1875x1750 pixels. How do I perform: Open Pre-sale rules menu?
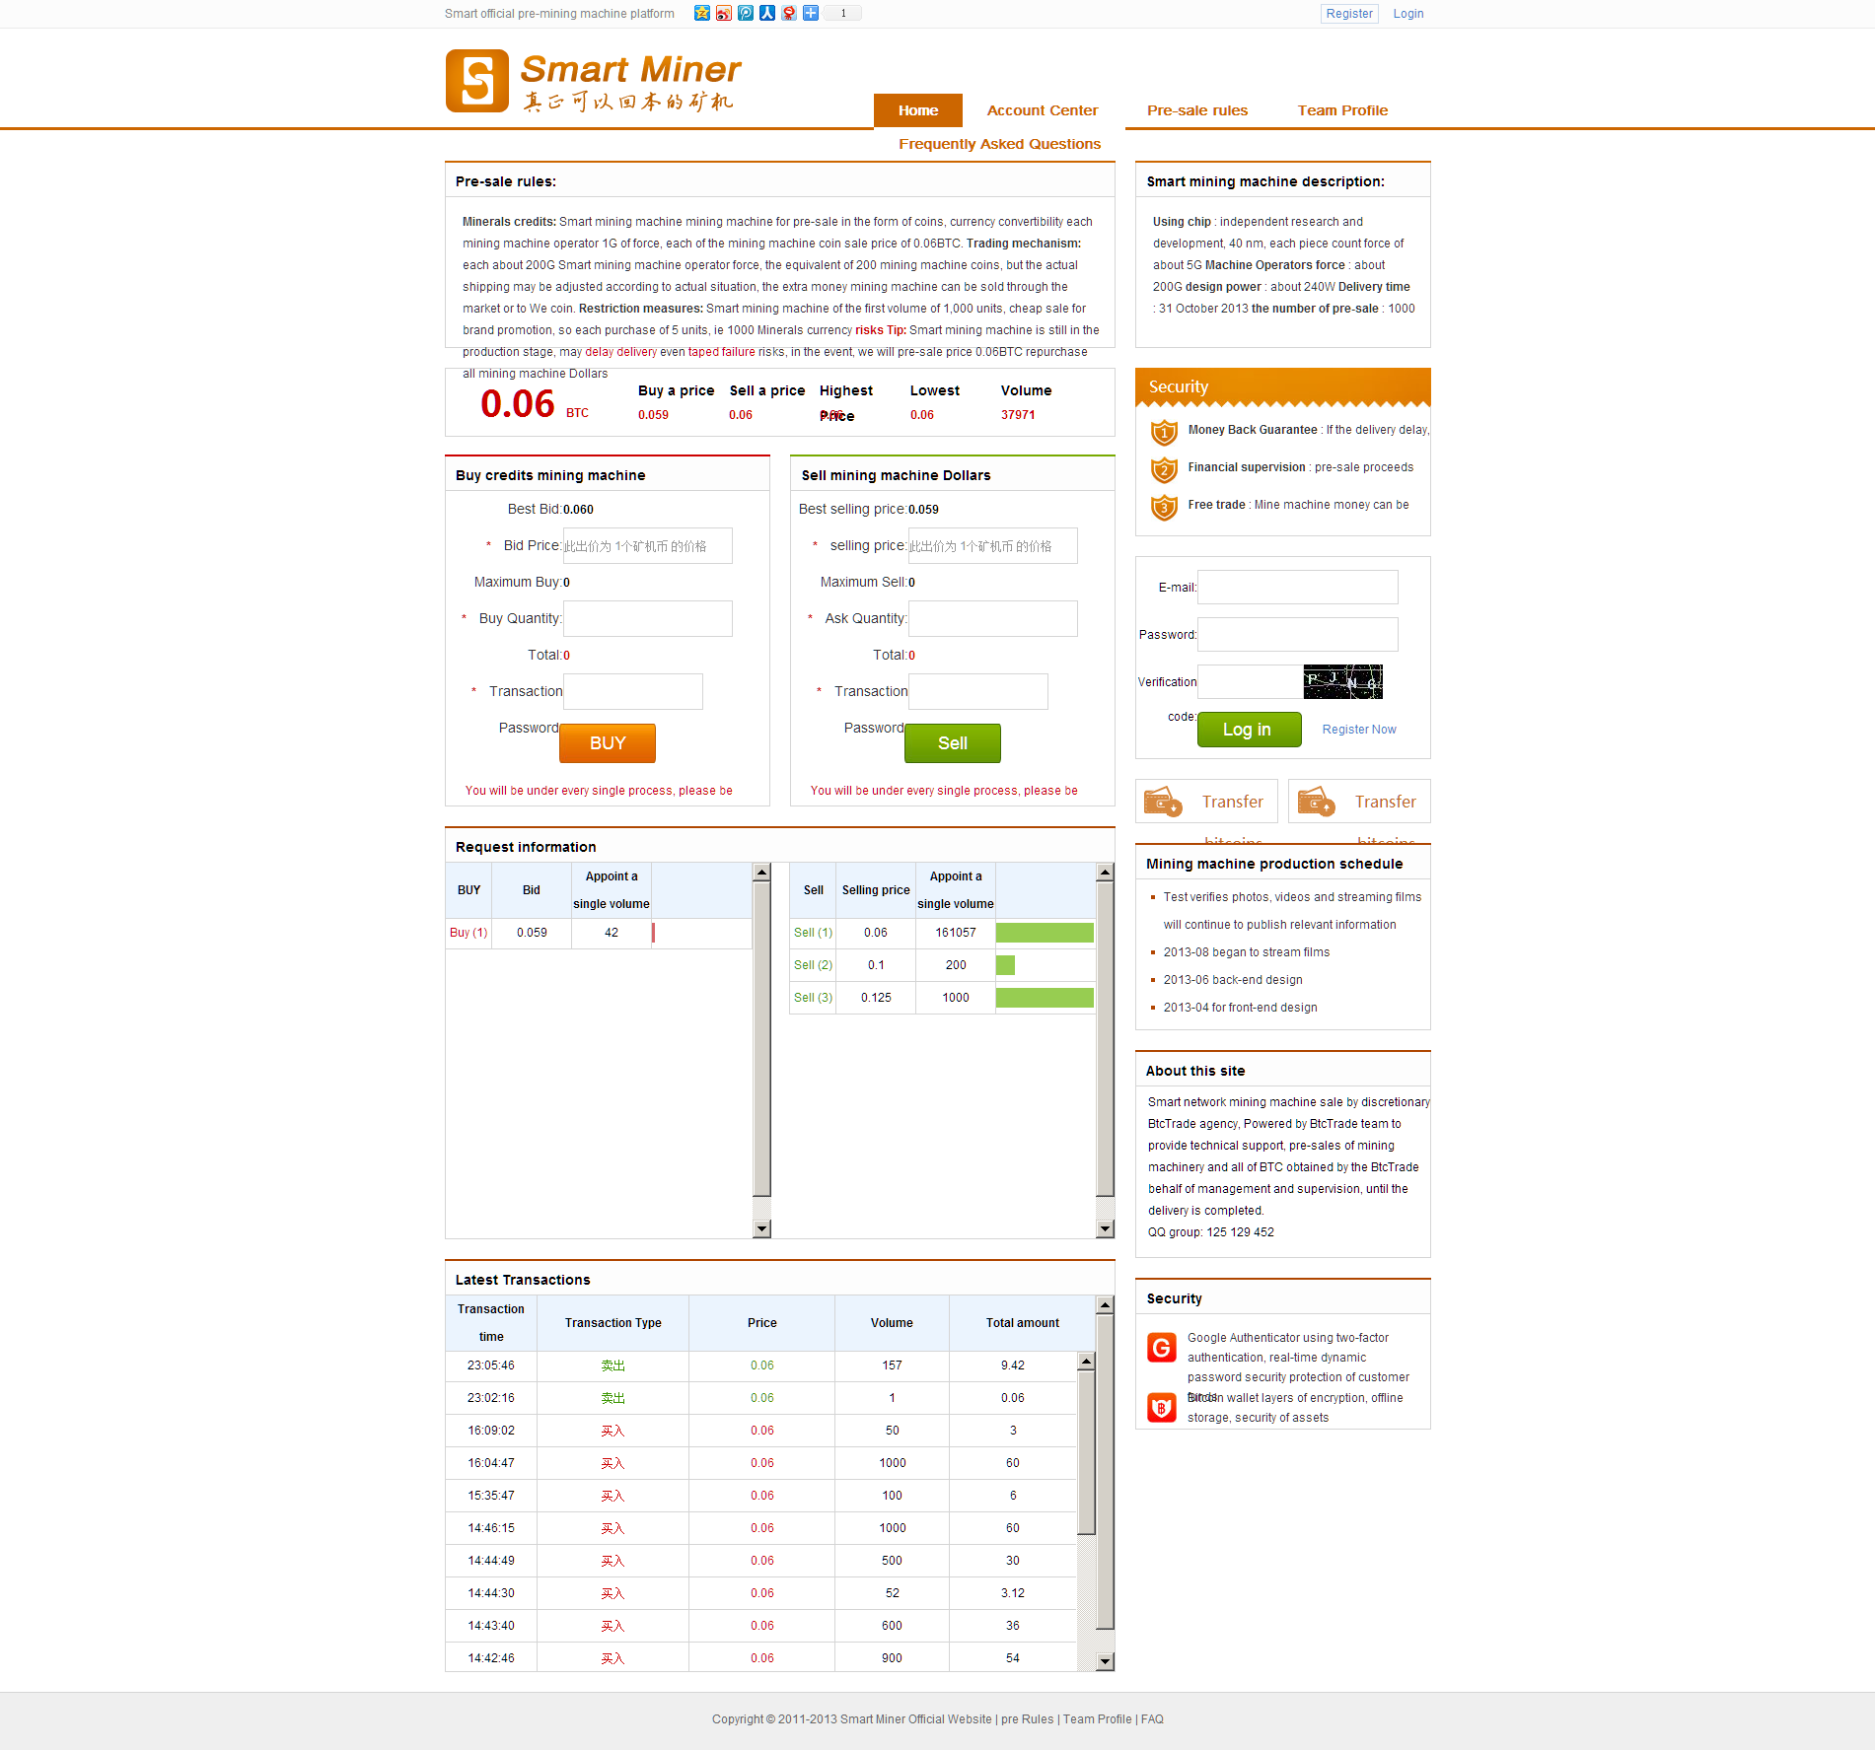point(1197,110)
